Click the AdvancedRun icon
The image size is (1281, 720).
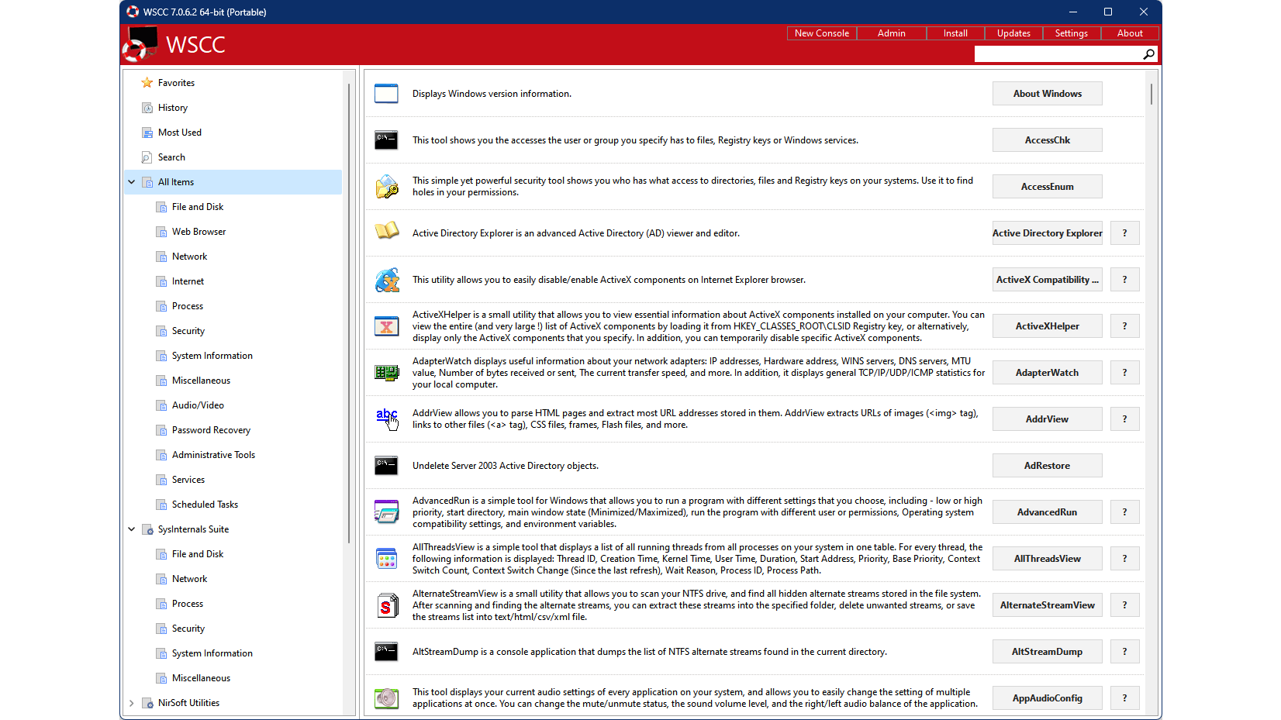tap(386, 512)
